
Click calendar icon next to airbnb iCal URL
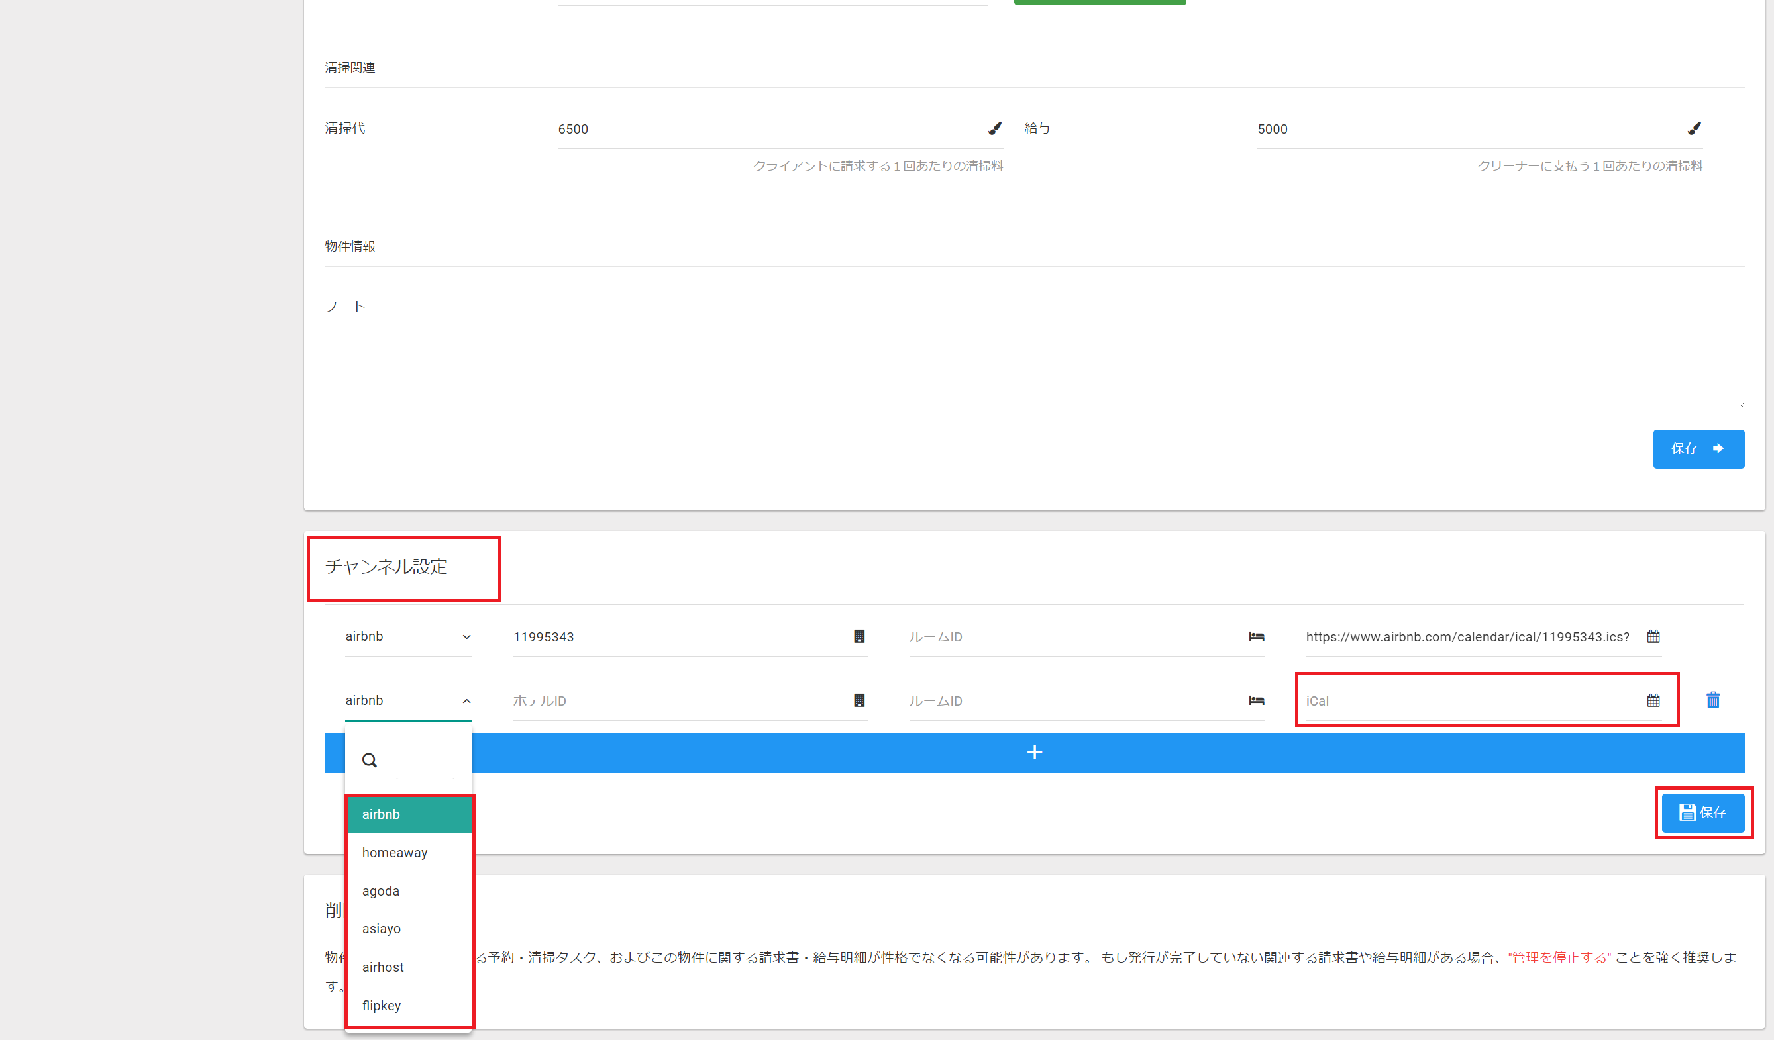(x=1653, y=636)
